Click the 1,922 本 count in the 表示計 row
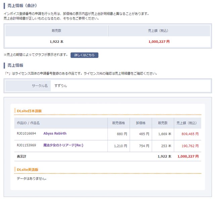Viewport: 215px width, 199px height. [164, 156]
